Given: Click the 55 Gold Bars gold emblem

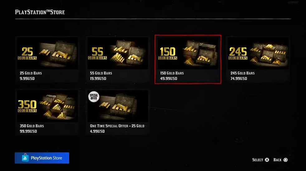Looking at the screenshot, I should click(98, 53).
